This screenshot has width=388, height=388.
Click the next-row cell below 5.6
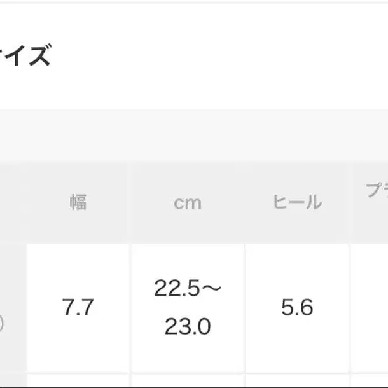[297, 382]
